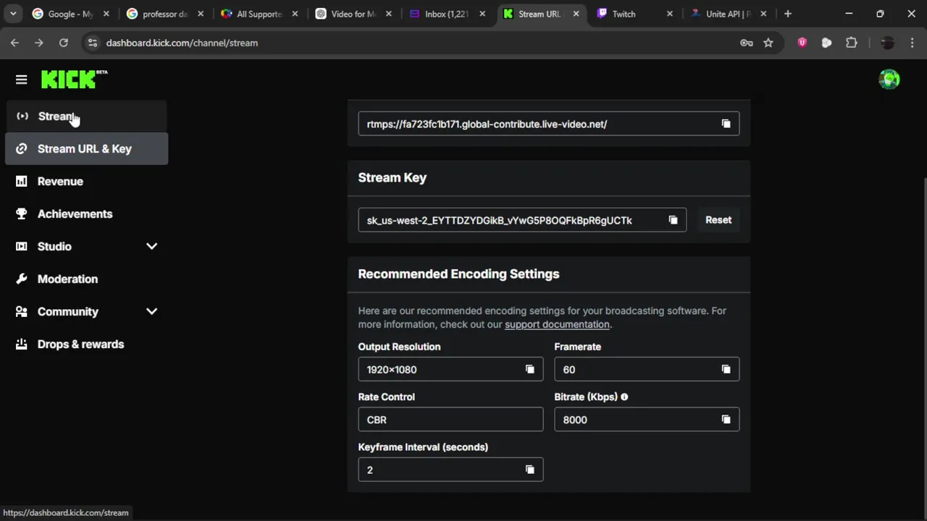Copy the Stream Key value
The image size is (927, 521).
[673, 220]
